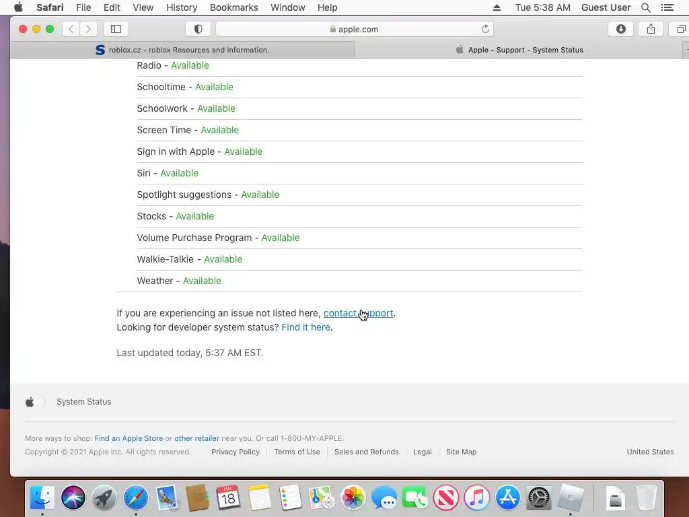Open Calendar icon showing 18
Viewport: 689px width, 517px height.
(228, 497)
